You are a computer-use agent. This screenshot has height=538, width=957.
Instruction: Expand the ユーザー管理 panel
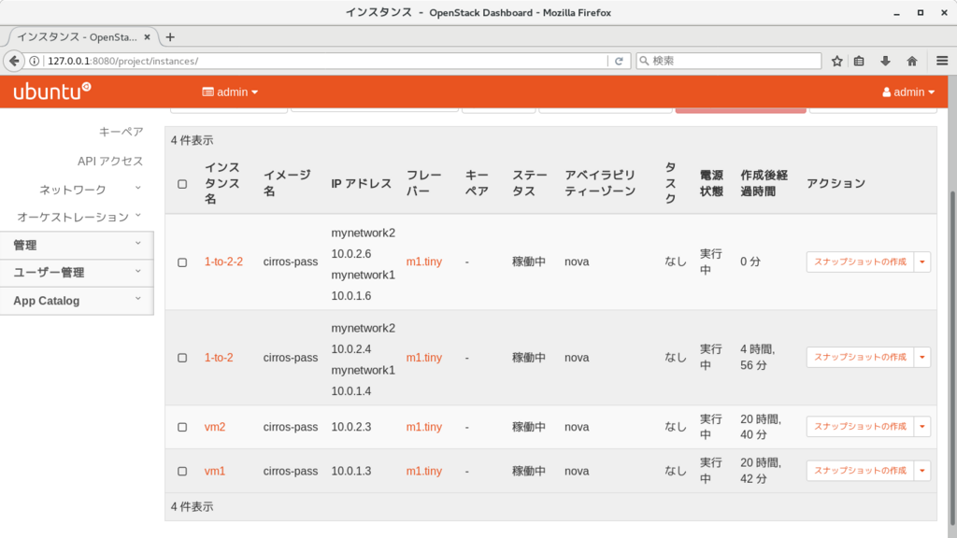pyautogui.click(x=77, y=273)
